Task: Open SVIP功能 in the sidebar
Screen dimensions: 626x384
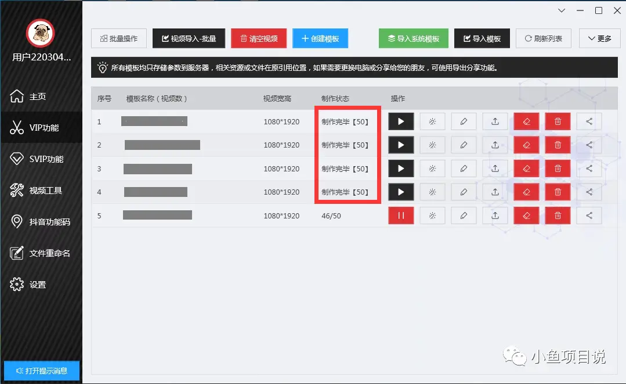Action: click(42, 159)
